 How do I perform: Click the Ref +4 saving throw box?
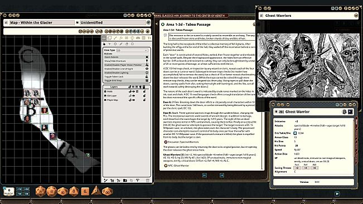306,168
